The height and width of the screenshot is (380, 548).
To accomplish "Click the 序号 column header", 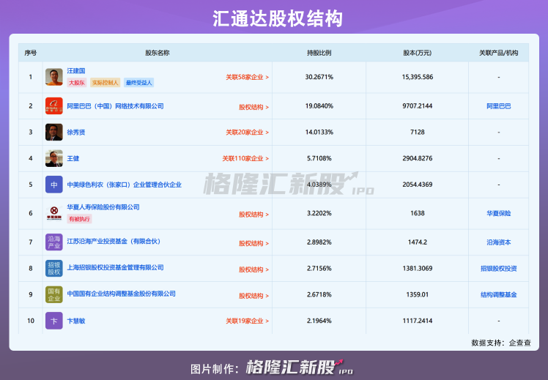I will (x=31, y=53).
